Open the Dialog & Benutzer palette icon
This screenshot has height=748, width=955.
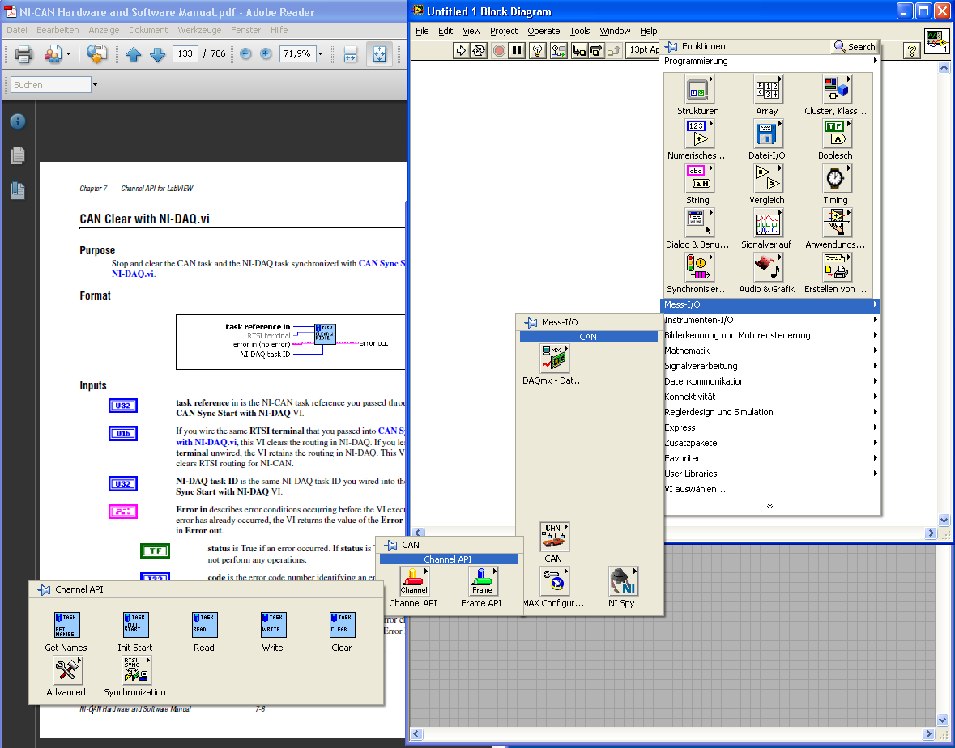pyautogui.click(x=698, y=223)
